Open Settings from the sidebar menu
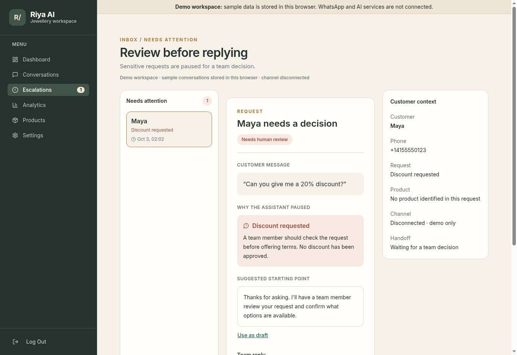This screenshot has height=355, width=517. (x=48, y=135)
